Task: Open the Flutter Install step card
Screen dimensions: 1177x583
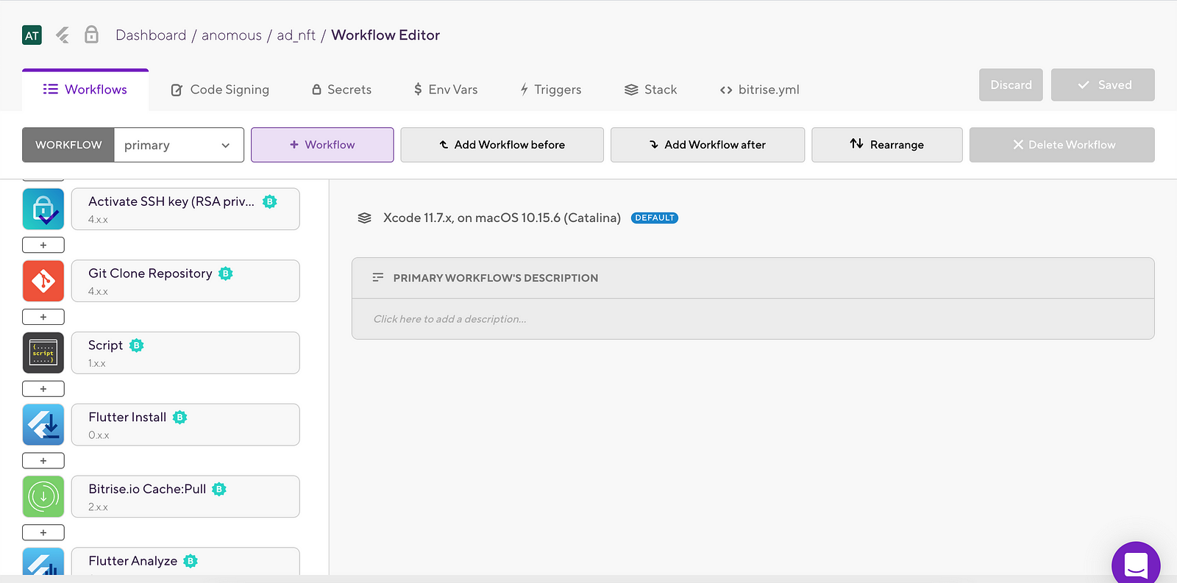Action: click(185, 424)
